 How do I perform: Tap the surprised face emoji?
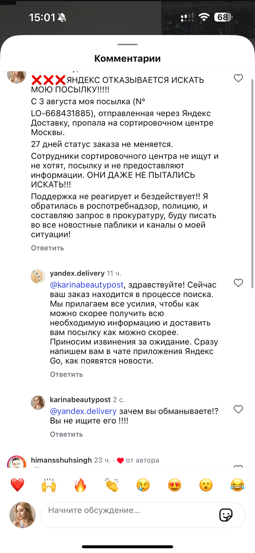coord(206,485)
